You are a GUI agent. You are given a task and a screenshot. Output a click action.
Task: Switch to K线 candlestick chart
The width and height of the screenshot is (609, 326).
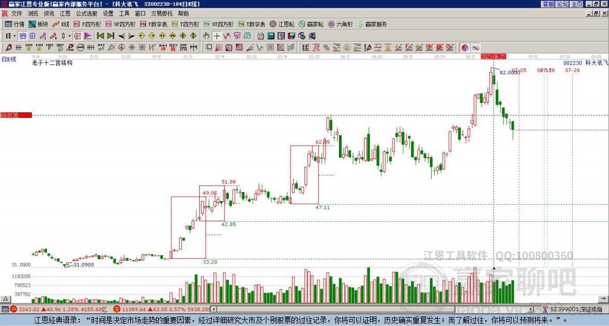point(60,24)
